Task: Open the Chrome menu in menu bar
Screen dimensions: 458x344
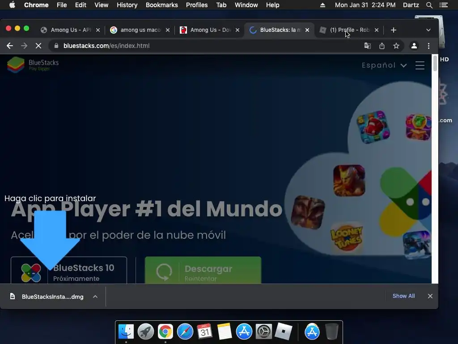Action: (36, 5)
